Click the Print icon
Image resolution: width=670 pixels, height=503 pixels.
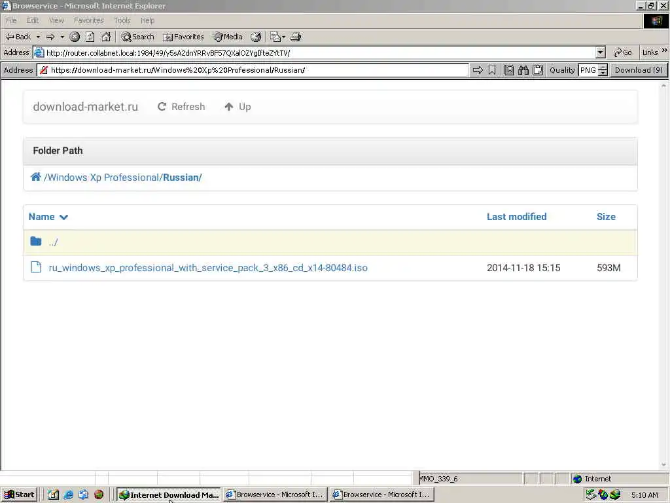click(x=296, y=37)
